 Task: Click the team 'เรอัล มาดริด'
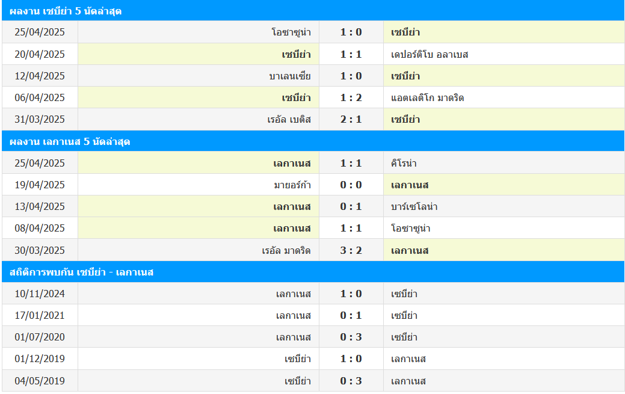point(286,250)
